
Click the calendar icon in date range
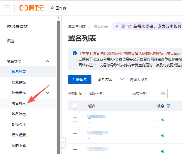click(163, 94)
